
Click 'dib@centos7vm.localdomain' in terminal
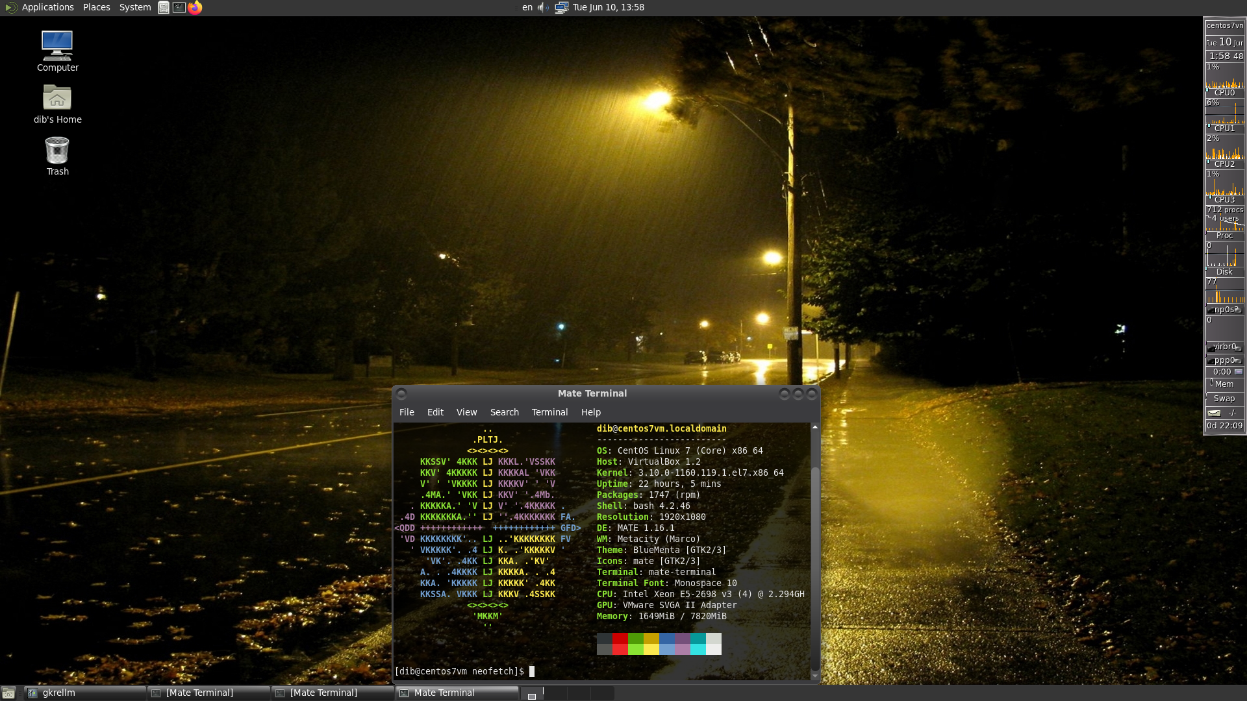[x=661, y=429]
